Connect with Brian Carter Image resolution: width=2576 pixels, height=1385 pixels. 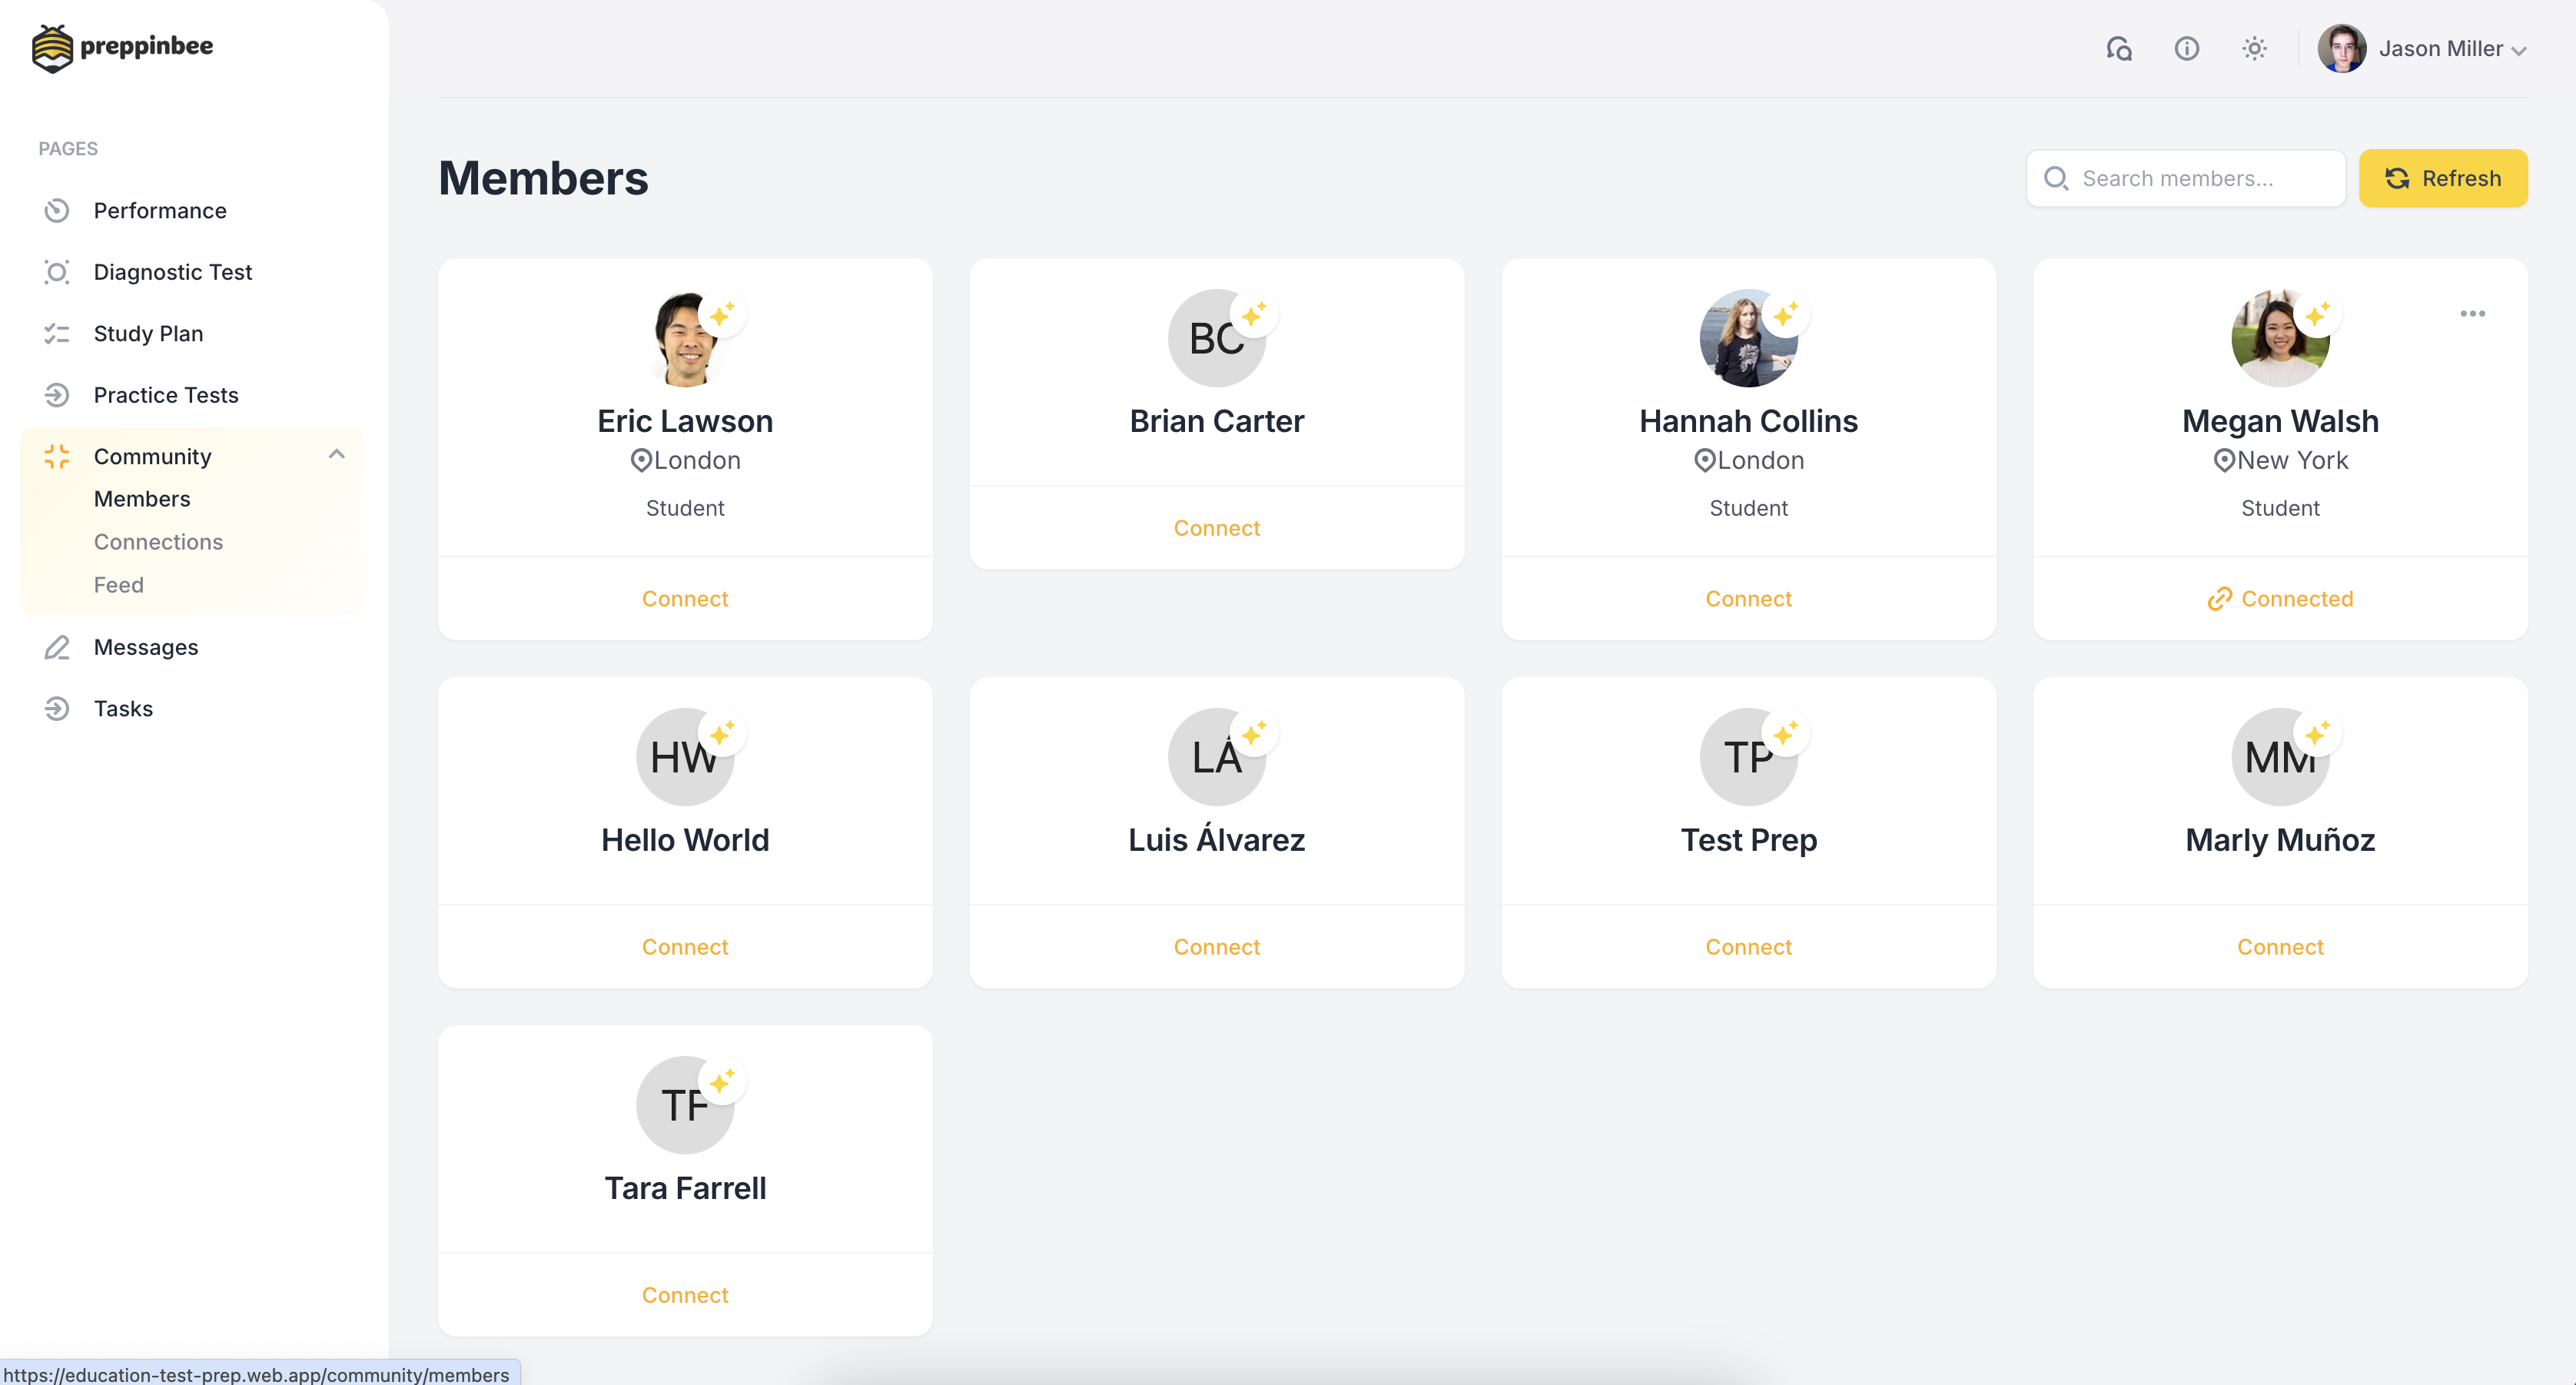point(1217,527)
